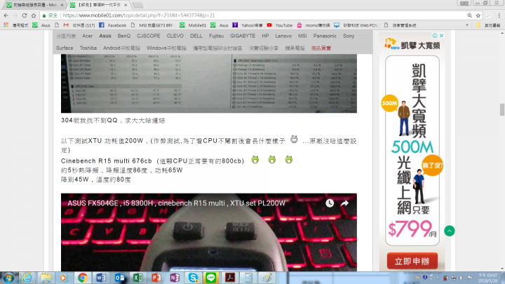Open the Mobile01 bookmark

(x=193, y=25)
